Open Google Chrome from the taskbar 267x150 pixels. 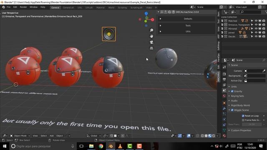pyautogui.click(x=101, y=146)
